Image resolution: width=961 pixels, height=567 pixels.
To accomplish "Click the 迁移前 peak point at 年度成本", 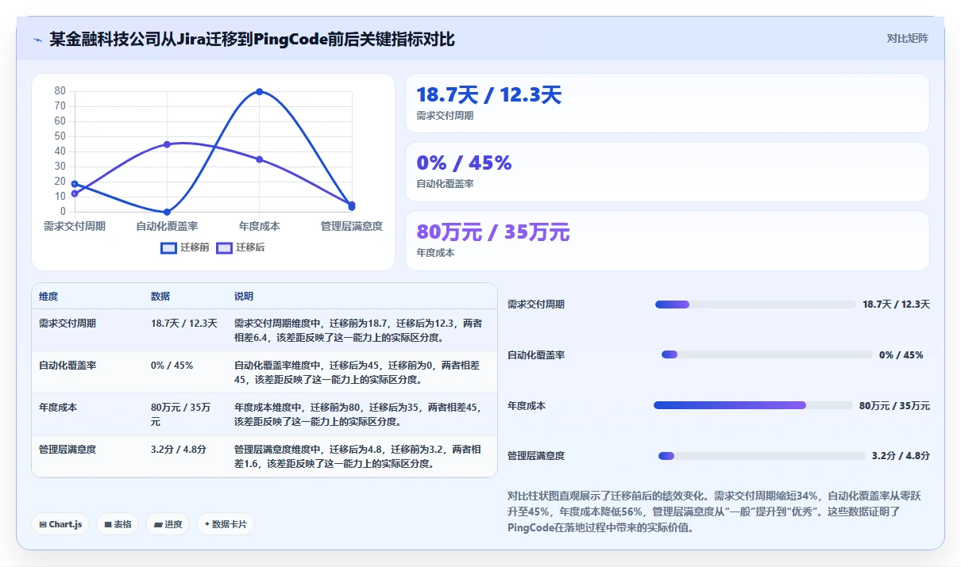I will pyautogui.click(x=260, y=92).
